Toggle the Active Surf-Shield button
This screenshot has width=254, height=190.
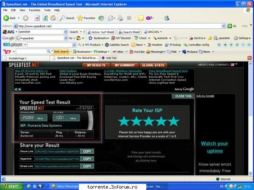101,32
